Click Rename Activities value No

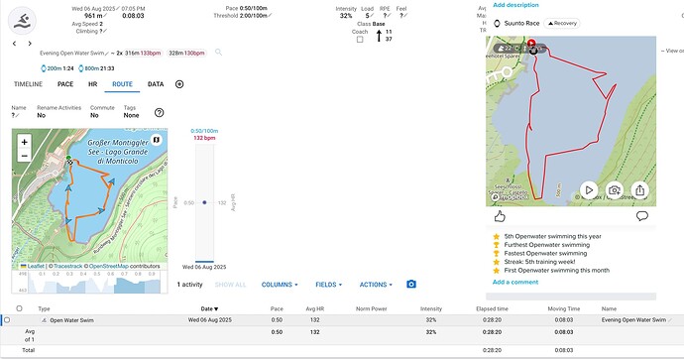click(41, 116)
